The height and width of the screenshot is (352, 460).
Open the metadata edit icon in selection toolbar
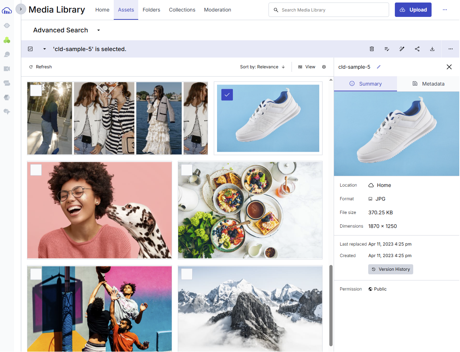[387, 49]
